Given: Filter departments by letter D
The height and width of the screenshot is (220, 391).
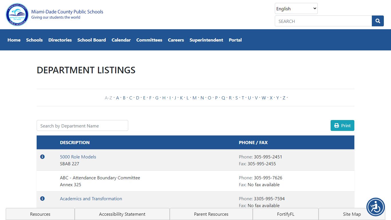Looking at the screenshot, I should click(x=137, y=98).
